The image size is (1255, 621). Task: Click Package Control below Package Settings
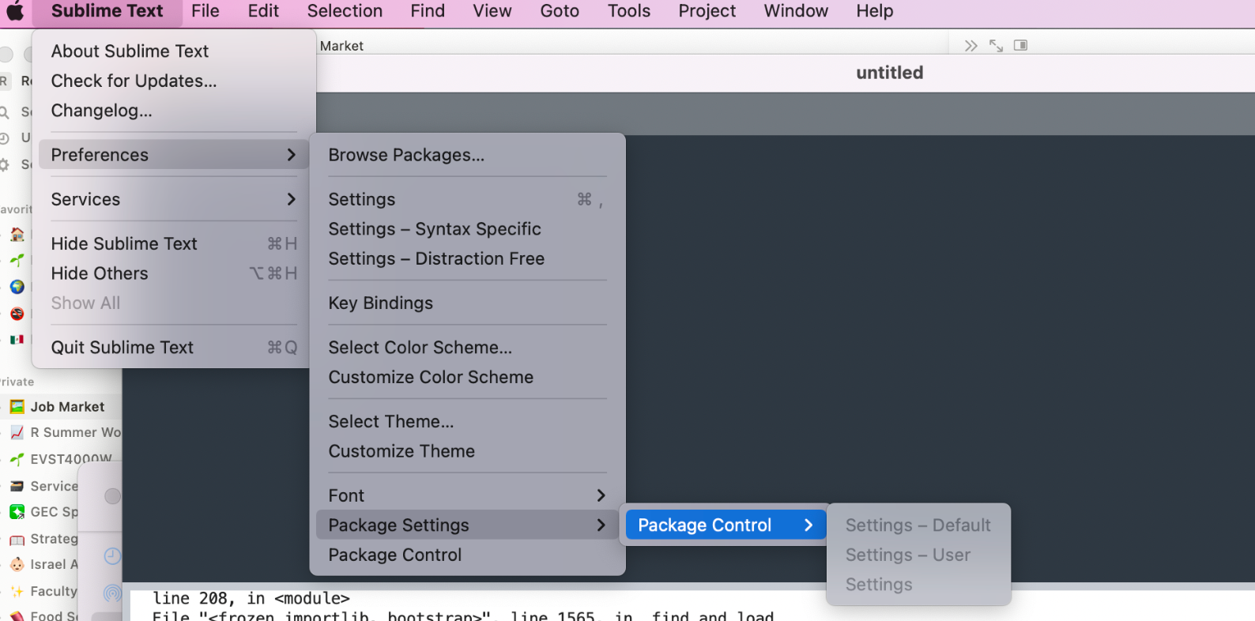click(467, 555)
